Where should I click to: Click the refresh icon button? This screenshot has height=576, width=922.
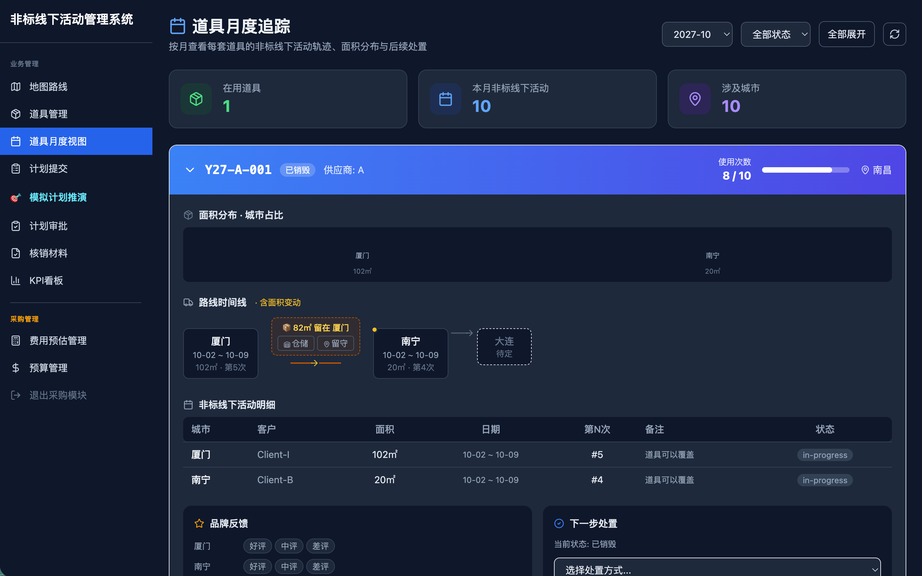pos(894,34)
